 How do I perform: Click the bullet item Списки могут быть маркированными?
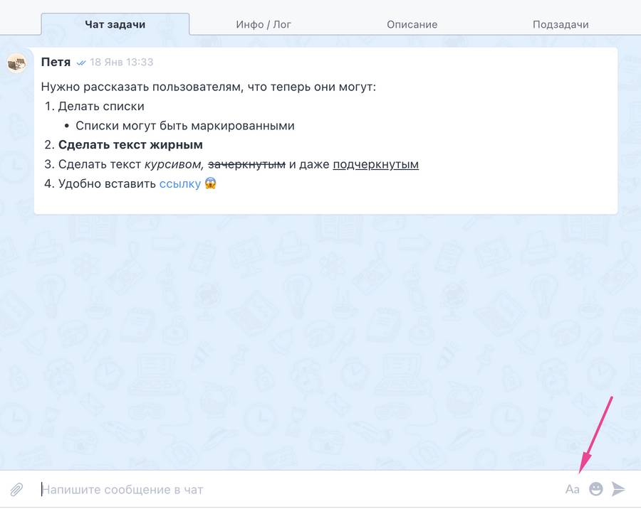[x=185, y=126]
